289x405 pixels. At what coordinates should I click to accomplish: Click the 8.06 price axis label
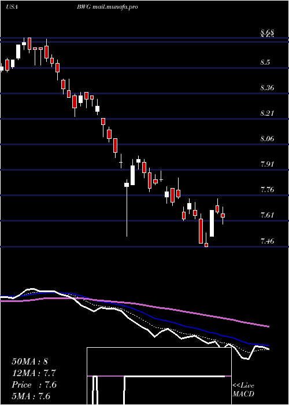click(267, 139)
